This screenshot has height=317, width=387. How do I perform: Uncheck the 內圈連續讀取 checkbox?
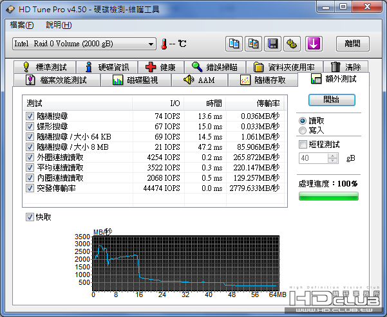tap(30, 177)
